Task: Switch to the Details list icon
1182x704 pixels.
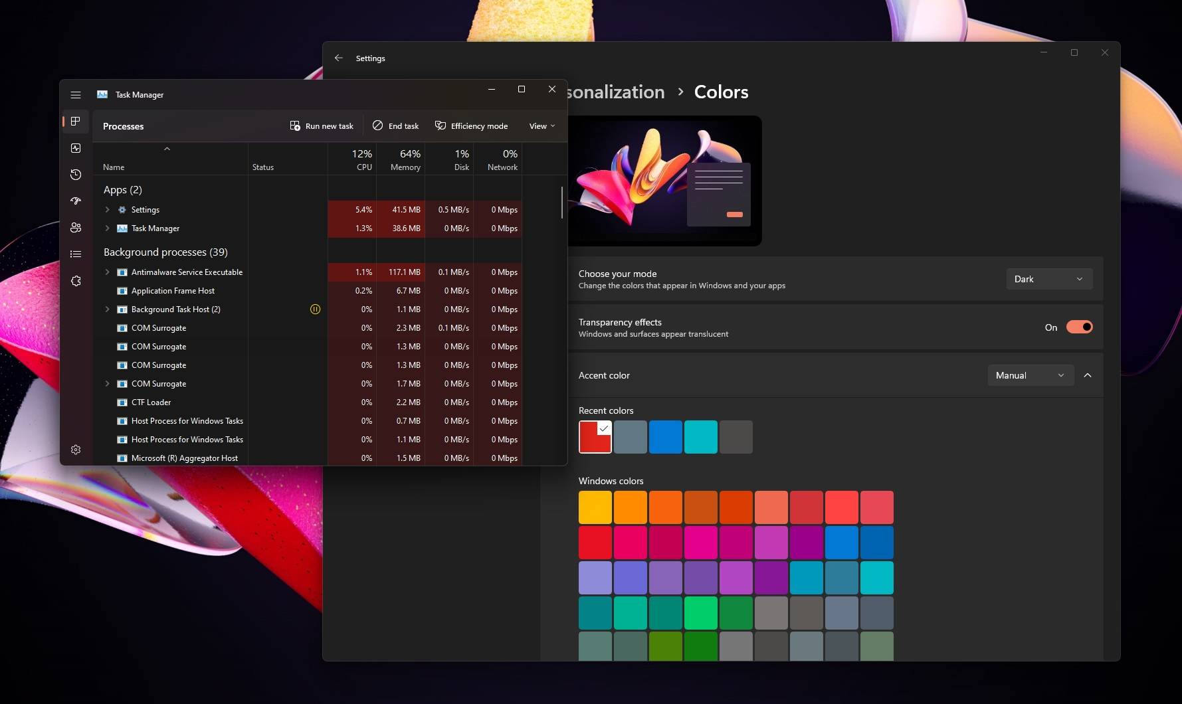Action: point(76,254)
